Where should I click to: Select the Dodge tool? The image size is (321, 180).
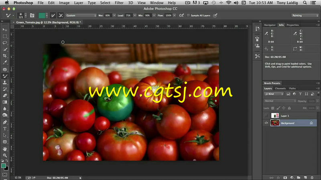[x=5, y=115]
